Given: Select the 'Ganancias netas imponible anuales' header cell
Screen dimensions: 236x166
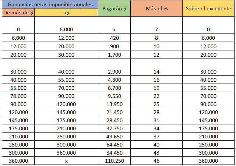Looking at the screenshot, I should click(x=50, y=4).
